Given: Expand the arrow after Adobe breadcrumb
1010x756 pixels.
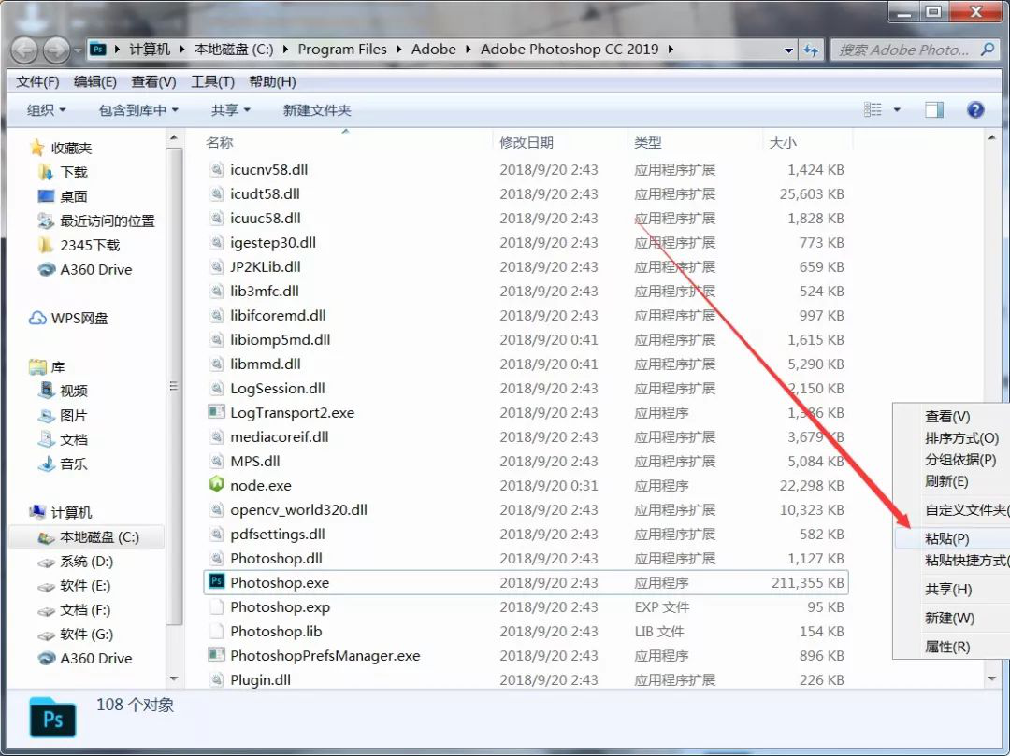Looking at the screenshot, I should (x=468, y=50).
